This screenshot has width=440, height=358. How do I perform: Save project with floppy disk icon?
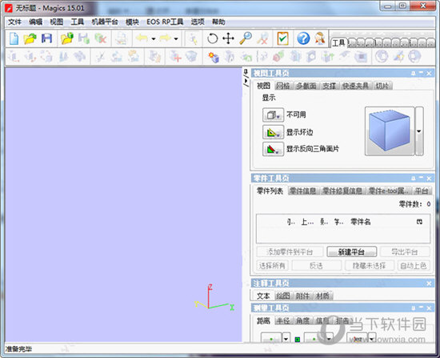click(x=47, y=38)
